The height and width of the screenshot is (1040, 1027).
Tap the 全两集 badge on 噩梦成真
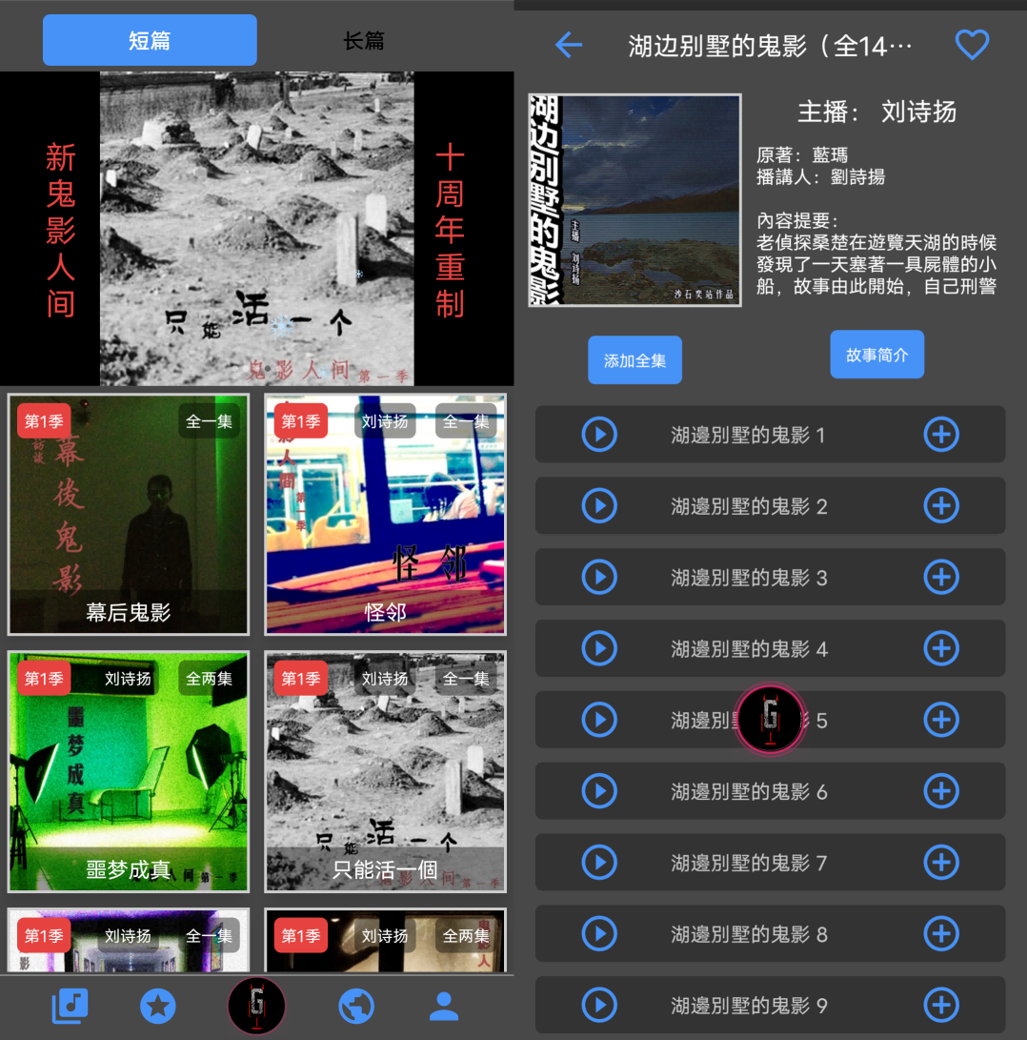tap(209, 678)
